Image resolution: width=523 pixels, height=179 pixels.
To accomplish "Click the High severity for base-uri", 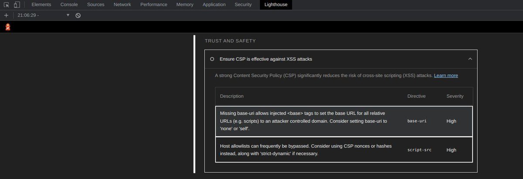I will pyautogui.click(x=452, y=121).
